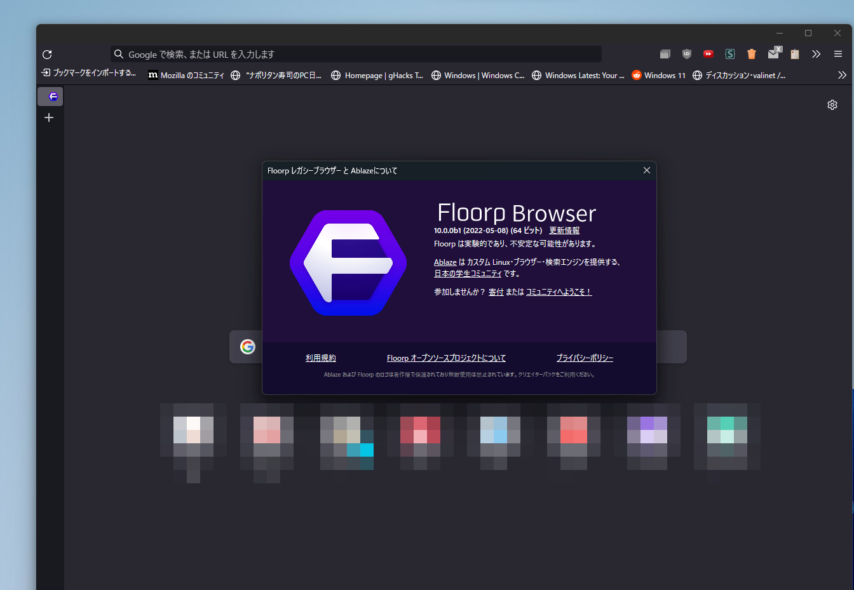Click the search magnifier icon in address bar
This screenshot has width=854, height=590.
coord(119,54)
